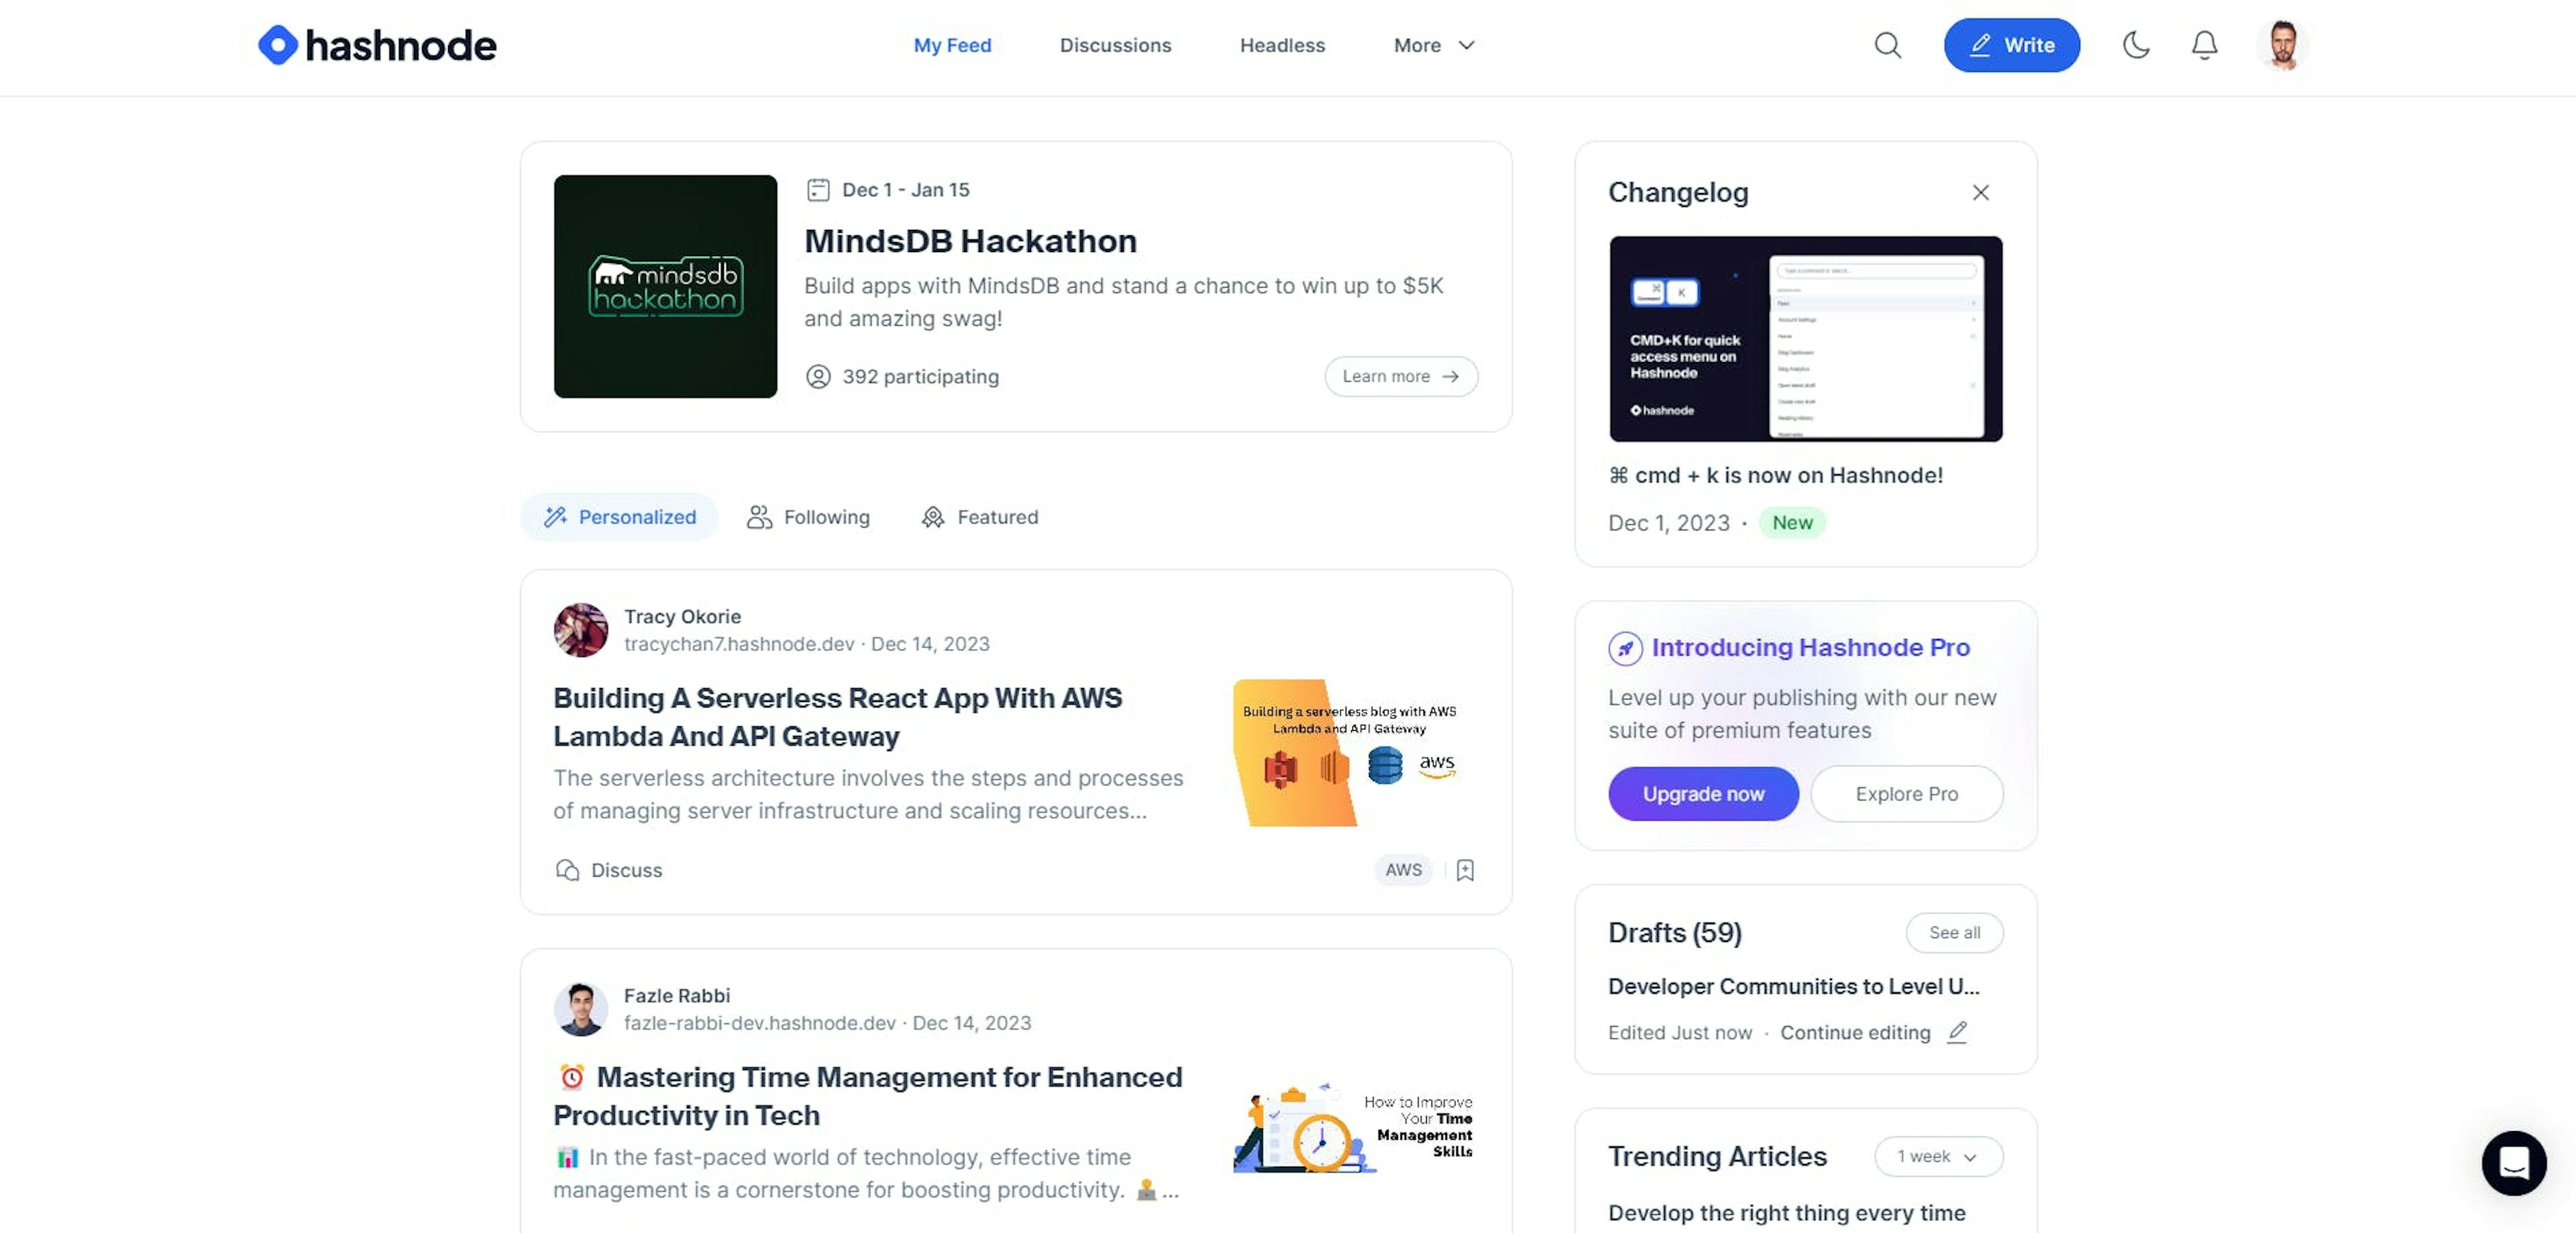The height and width of the screenshot is (1233, 2576).
Task: Click the Hashnode logo
Action: 377,45
